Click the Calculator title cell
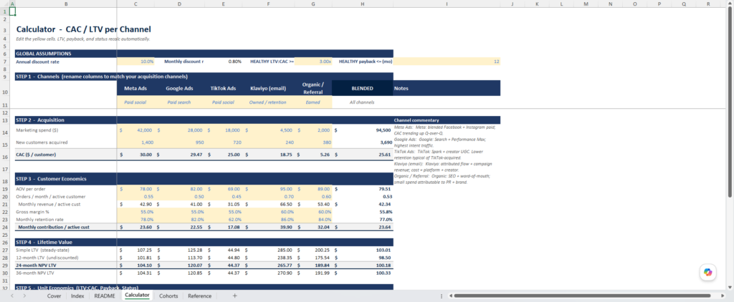This screenshot has height=302, width=734. coord(84,29)
